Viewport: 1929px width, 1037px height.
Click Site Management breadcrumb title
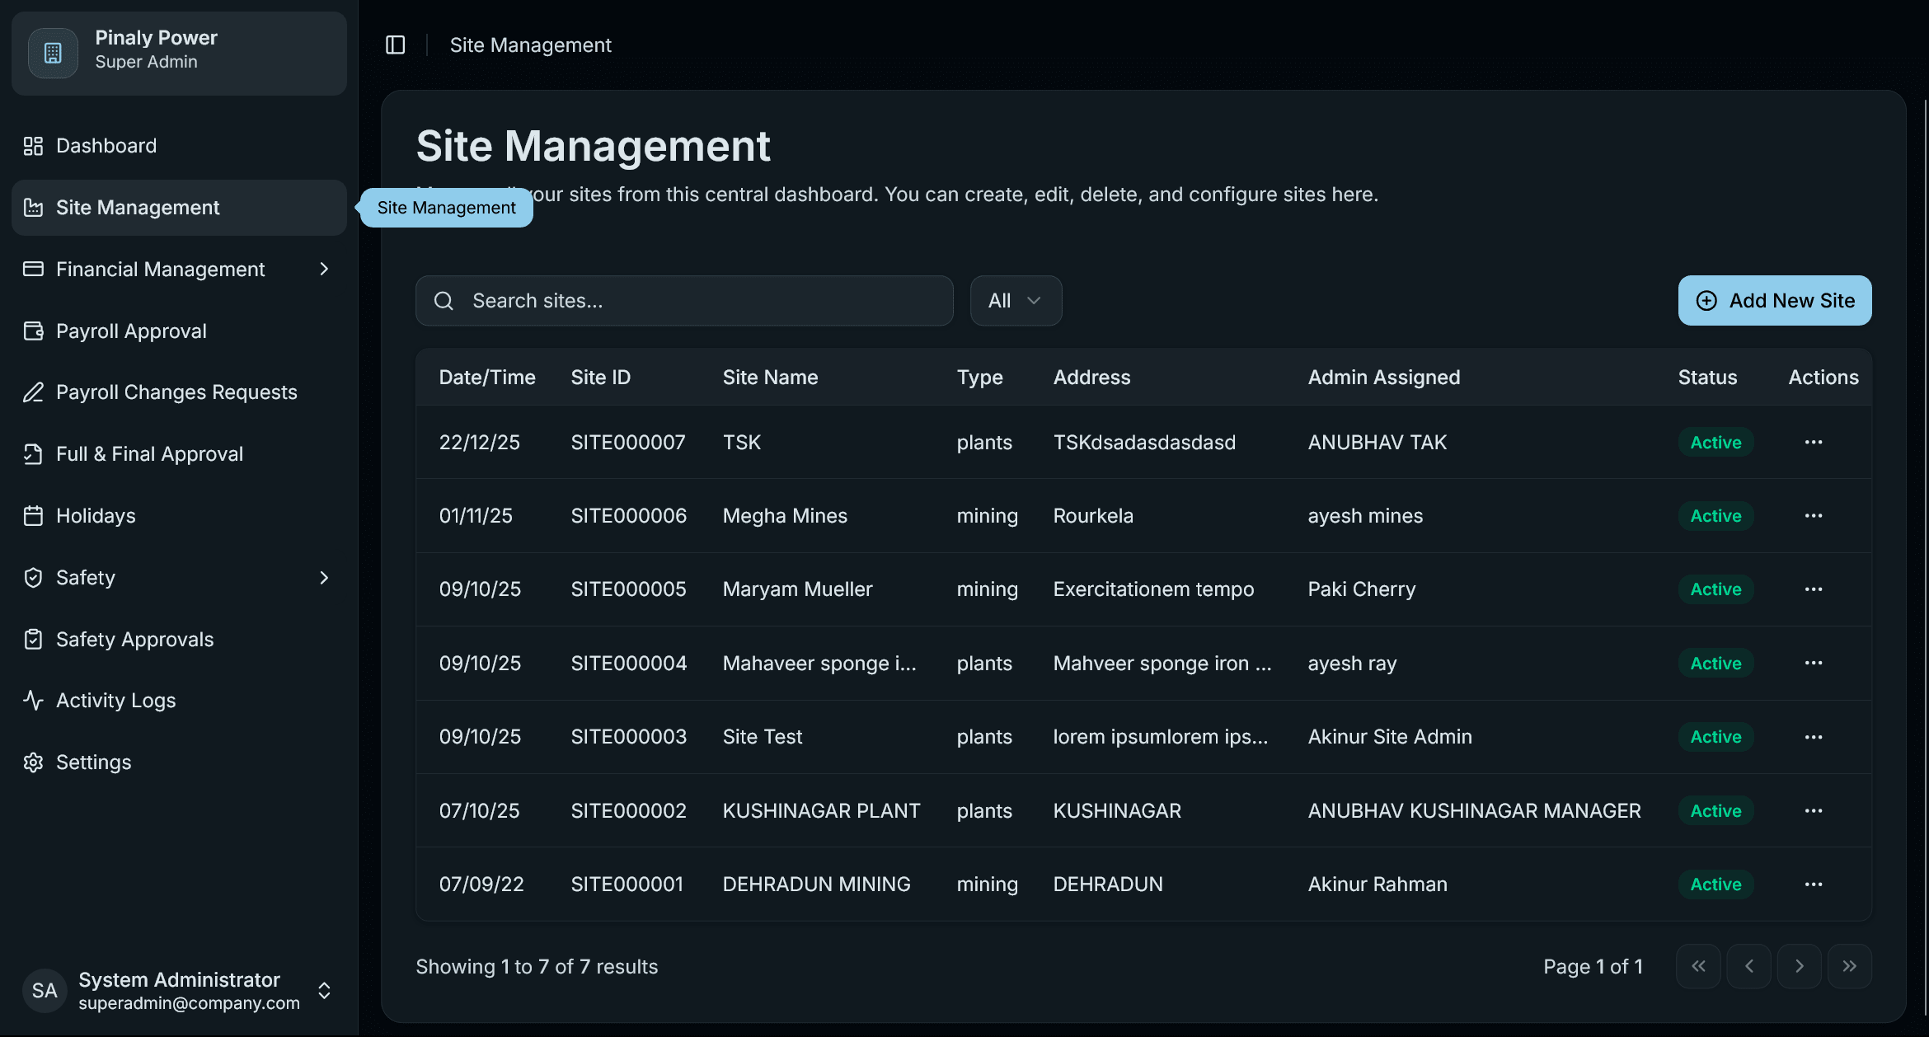point(530,45)
